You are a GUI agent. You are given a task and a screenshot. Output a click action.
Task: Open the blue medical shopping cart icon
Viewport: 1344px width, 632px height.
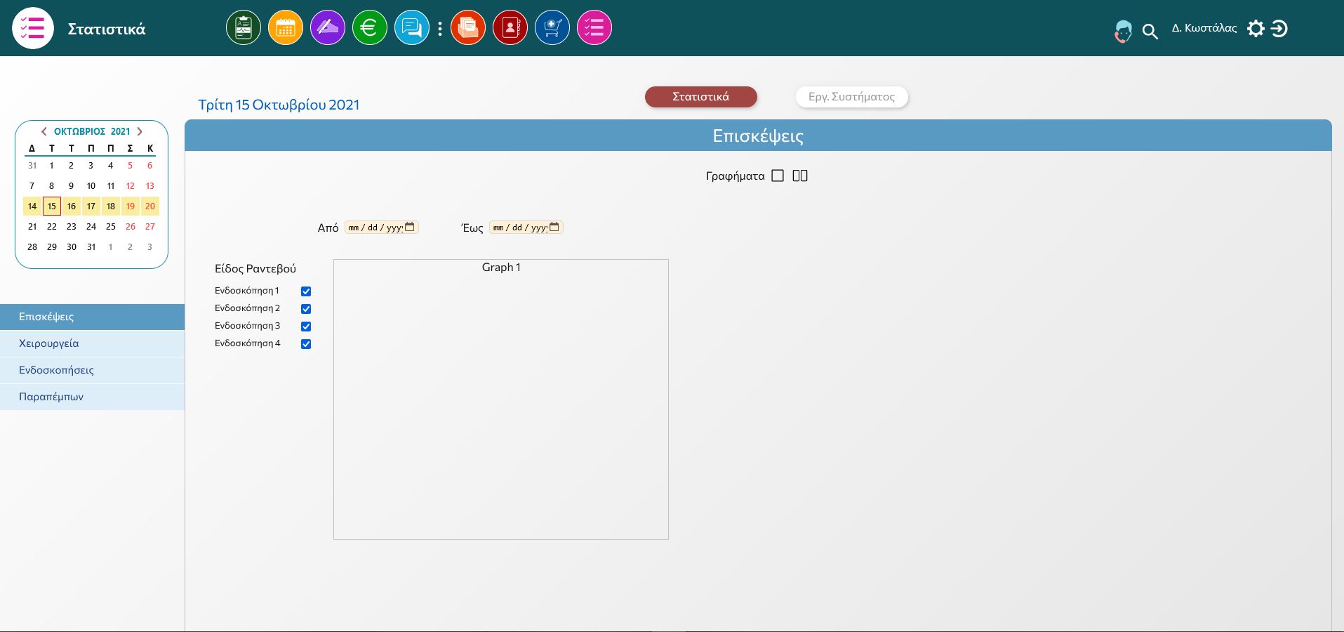click(552, 28)
